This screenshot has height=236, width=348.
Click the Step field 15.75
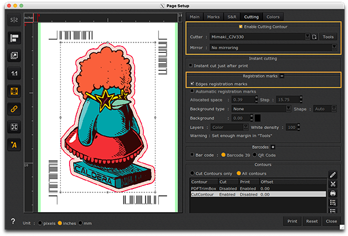click(x=288, y=99)
